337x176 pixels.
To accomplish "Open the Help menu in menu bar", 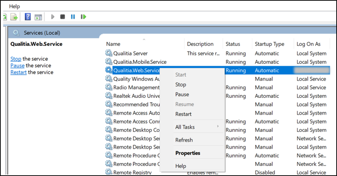I will tap(14, 6).
